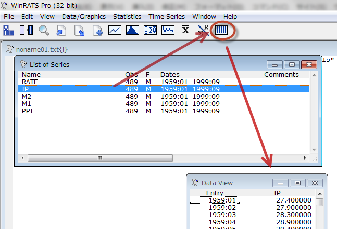Viewport: 337px width, 229px height.
Task: Click the down scroll arrow in List of Series
Action: point(314,150)
